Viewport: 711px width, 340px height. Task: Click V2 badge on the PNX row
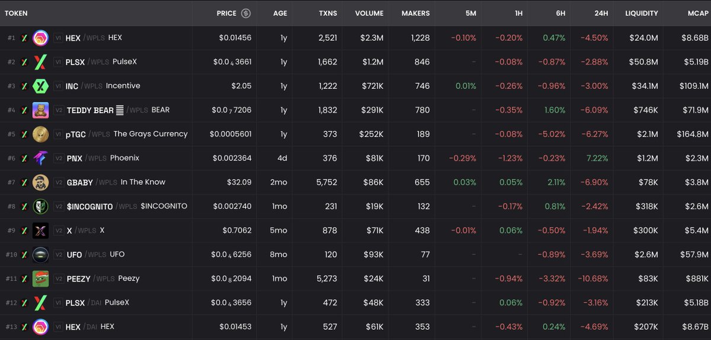point(59,158)
